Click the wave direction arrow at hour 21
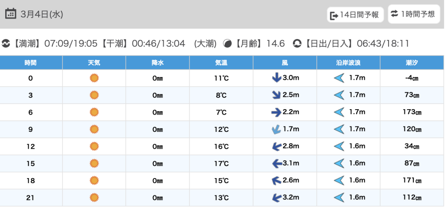Viewport: 445px width, 208px height. pos(339,198)
